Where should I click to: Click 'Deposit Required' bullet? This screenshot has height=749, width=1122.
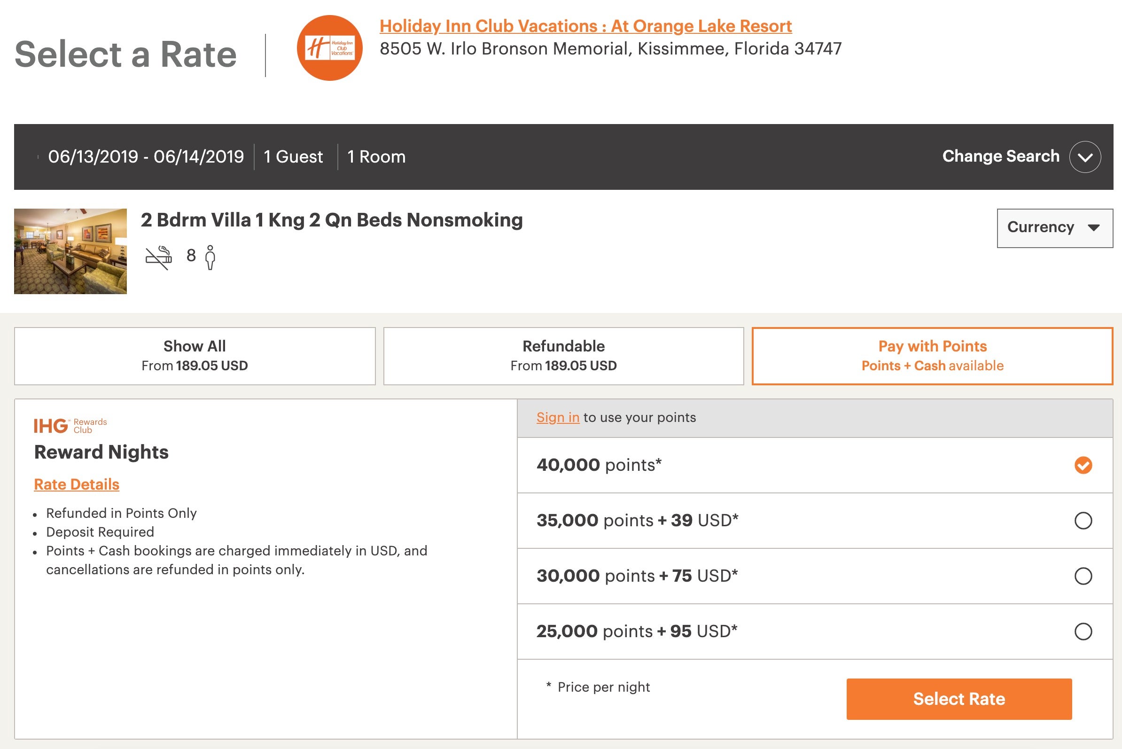100,532
